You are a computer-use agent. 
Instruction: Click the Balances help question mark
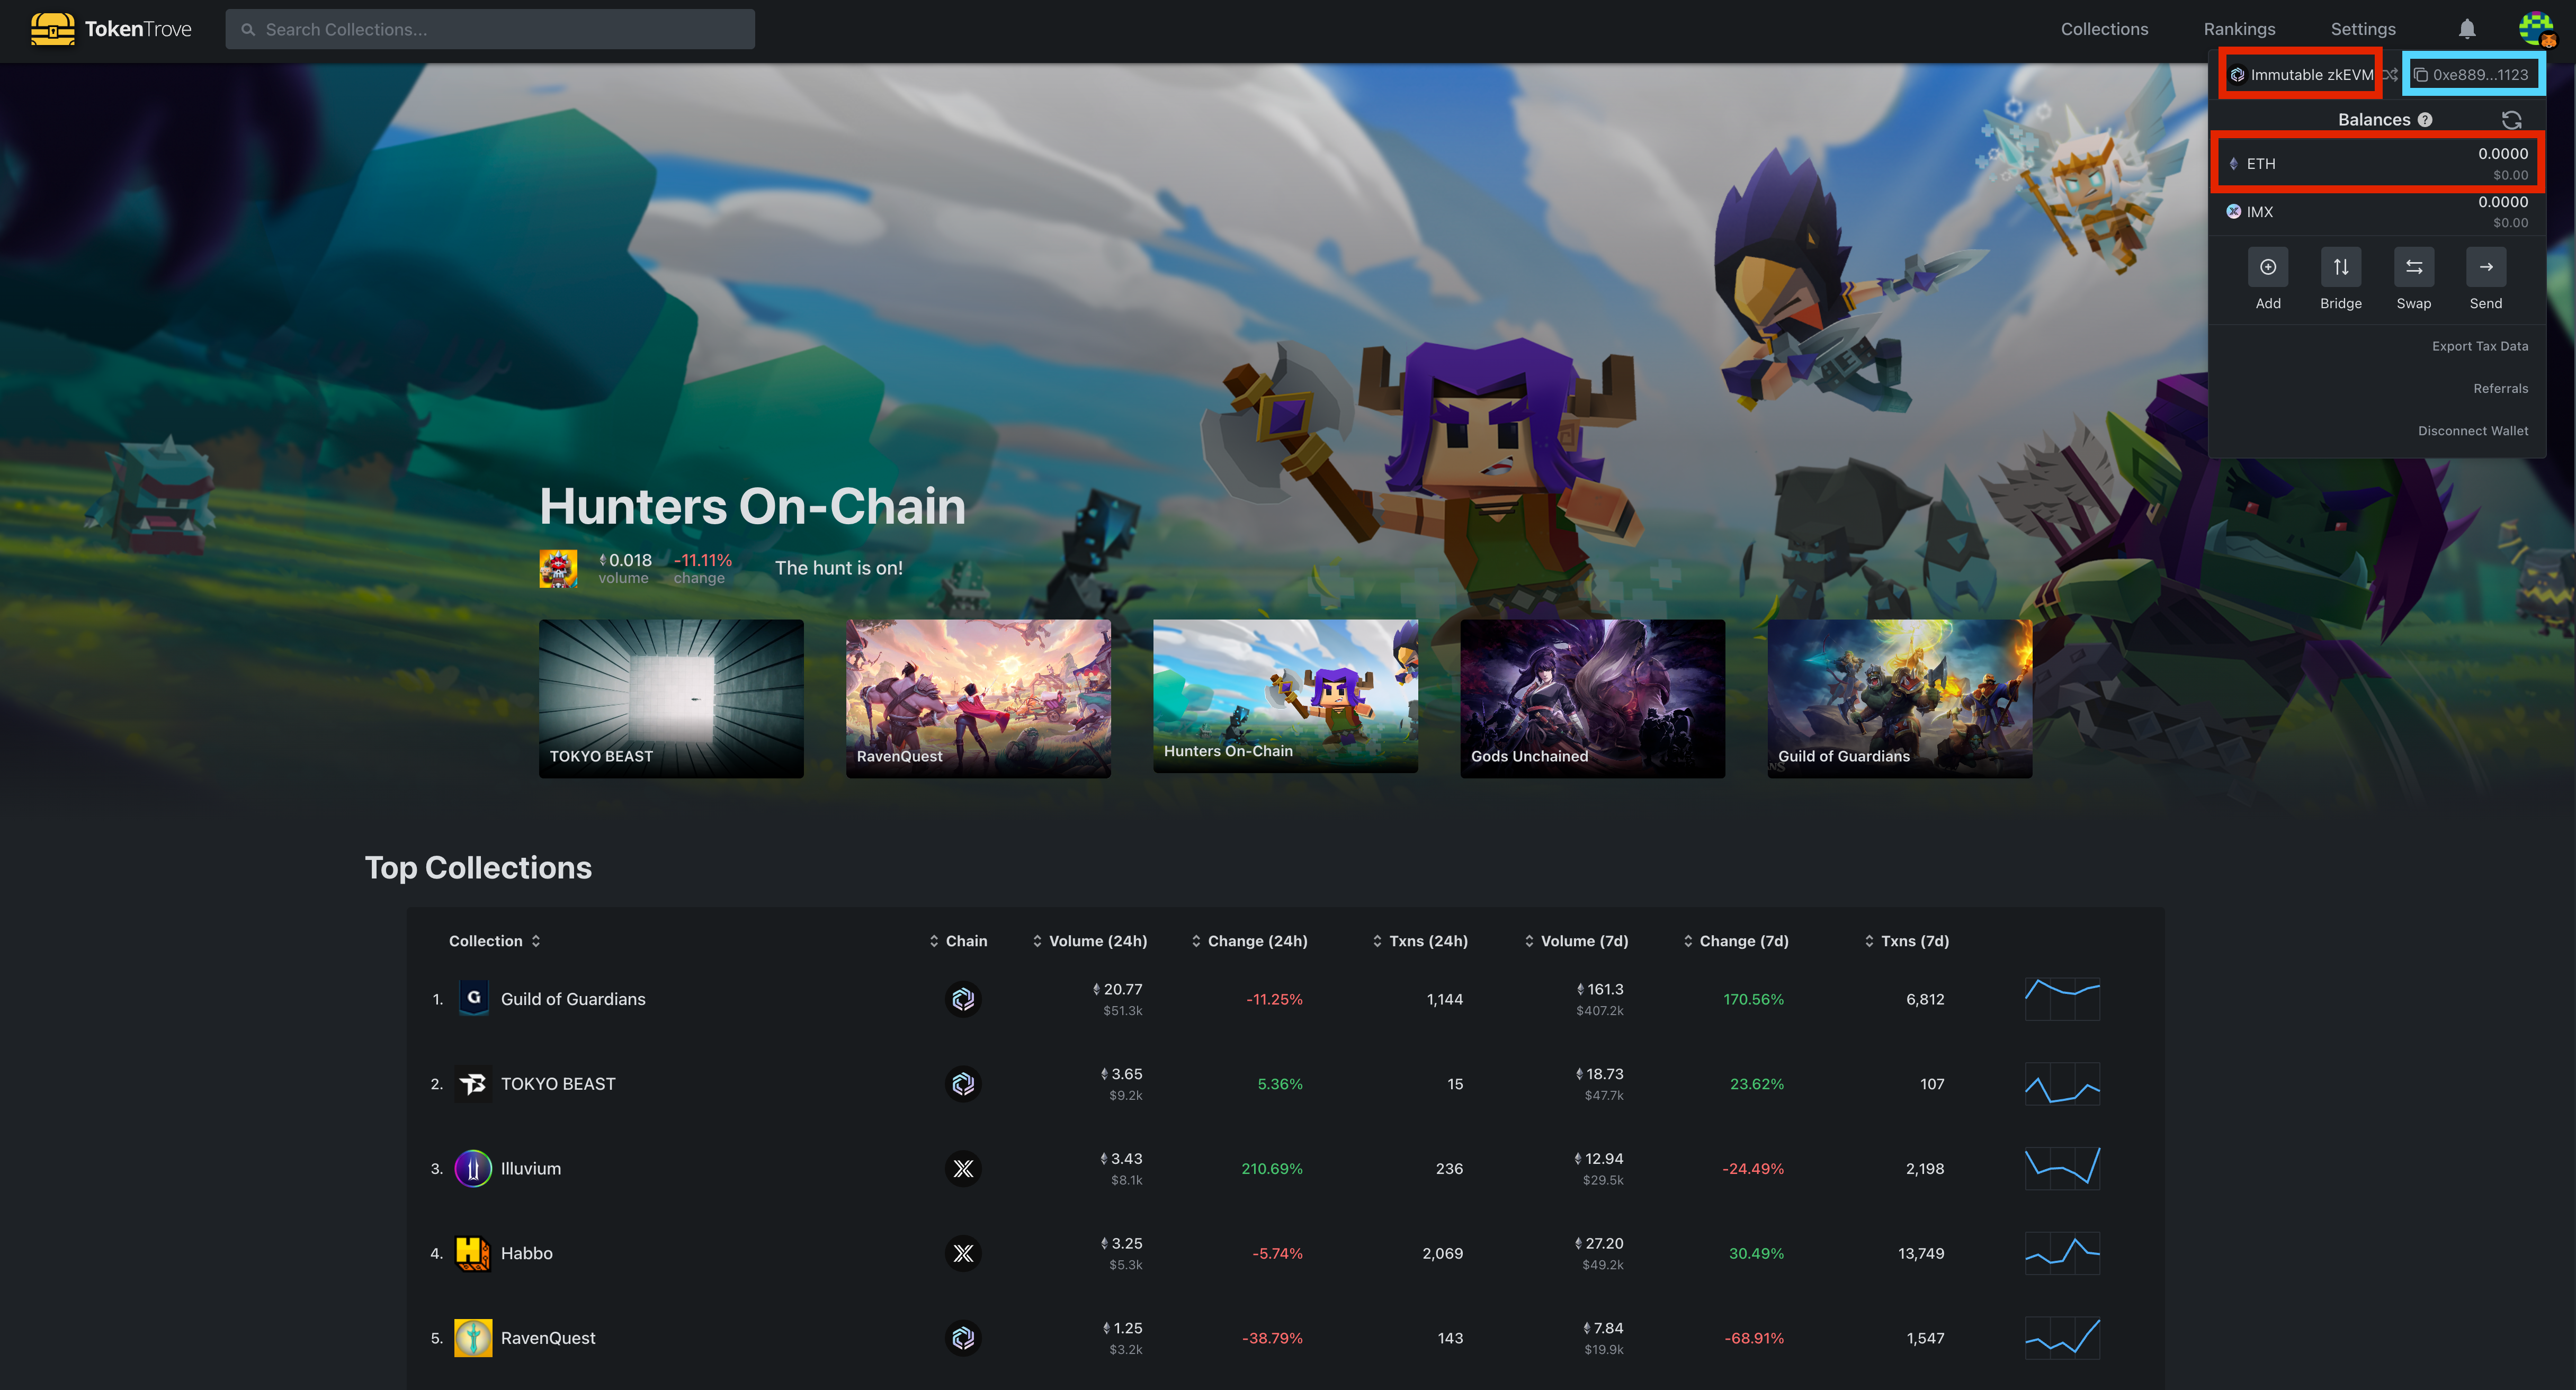2425,120
